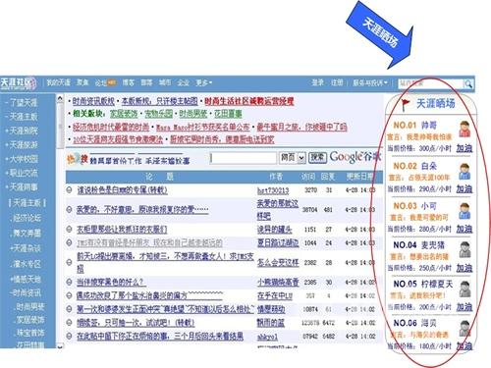
Task: Open author link hzt730213
Action: click(x=273, y=190)
